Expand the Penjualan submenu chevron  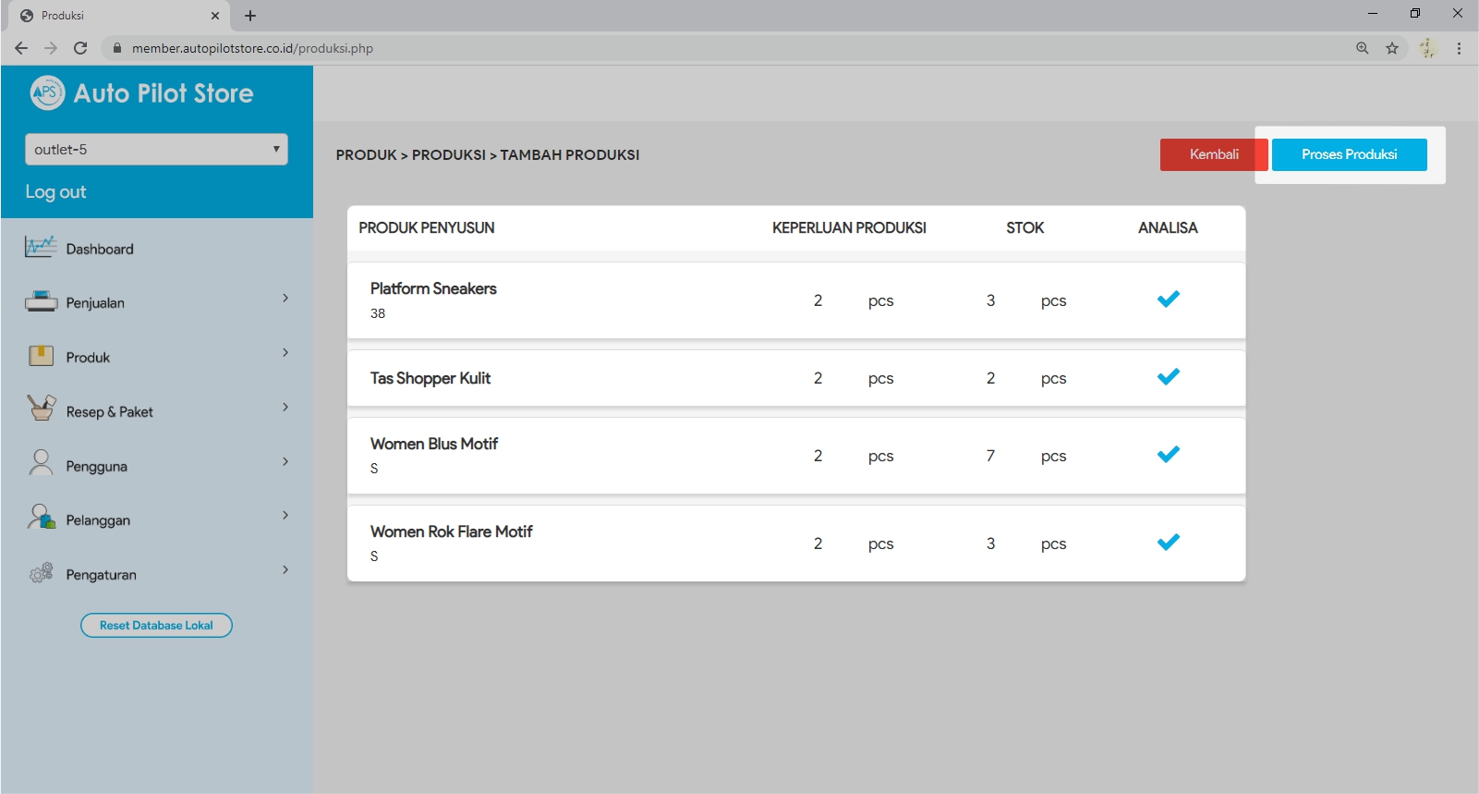pos(285,298)
